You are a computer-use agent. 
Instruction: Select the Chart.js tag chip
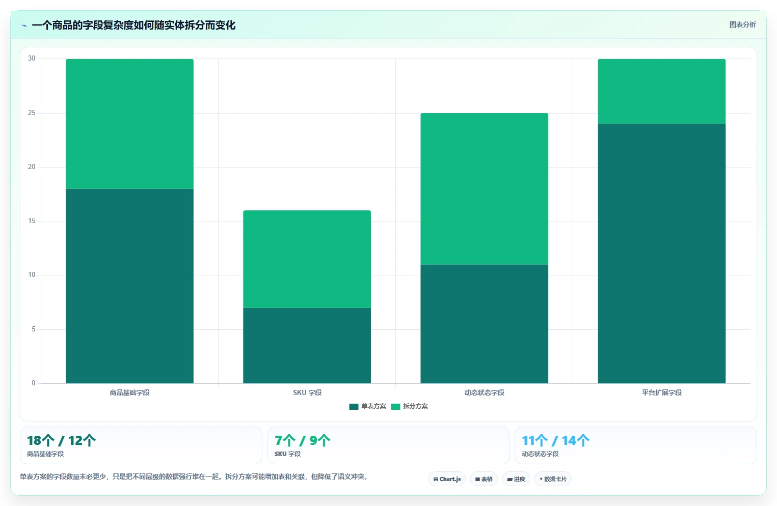[x=447, y=479]
